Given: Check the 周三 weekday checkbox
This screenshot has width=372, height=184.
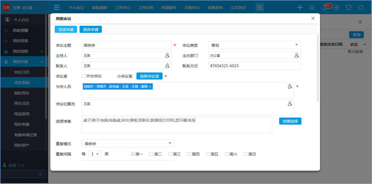Looking at the screenshot, I should coord(170,154).
